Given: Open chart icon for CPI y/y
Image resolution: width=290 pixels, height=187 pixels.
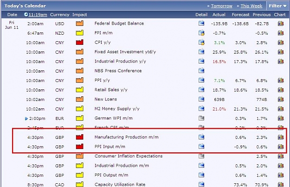Looking at the screenshot, I should (281, 42).
